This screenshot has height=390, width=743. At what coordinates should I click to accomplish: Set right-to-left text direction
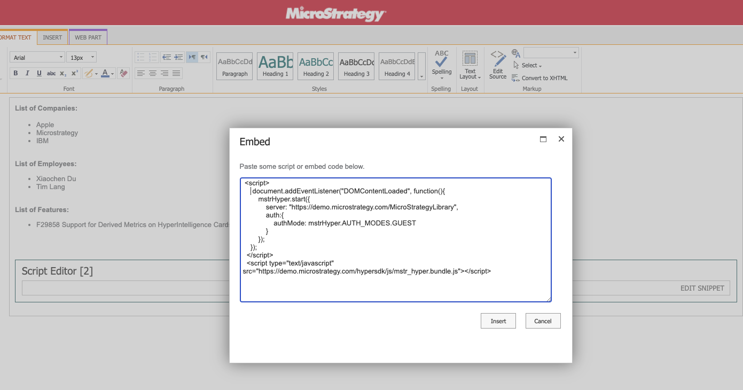click(204, 57)
